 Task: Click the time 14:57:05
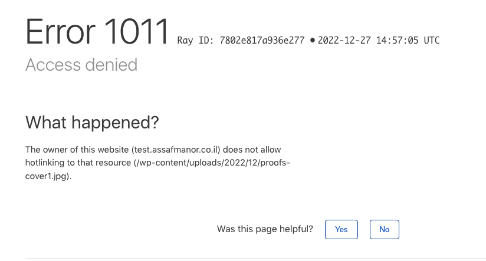[397, 41]
